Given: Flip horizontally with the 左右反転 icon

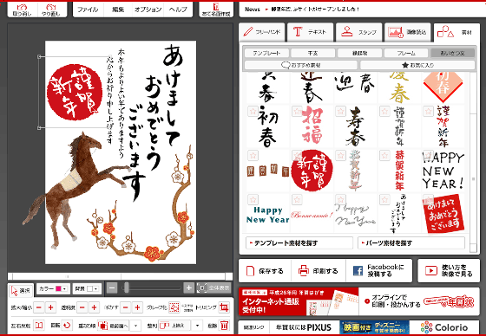Looking at the screenshot, I should point(39,326).
